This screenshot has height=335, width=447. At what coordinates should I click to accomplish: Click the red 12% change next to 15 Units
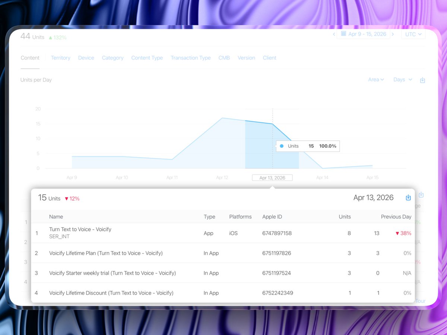[x=72, y=198]
